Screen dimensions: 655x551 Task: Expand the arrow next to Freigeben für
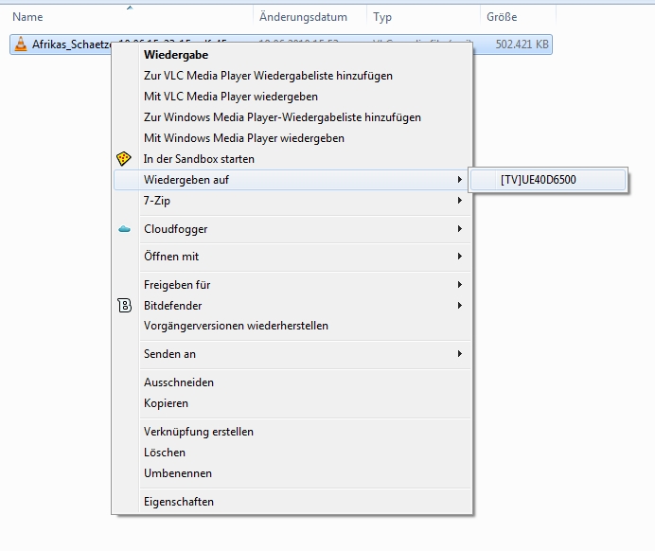[x=459, y=284]
